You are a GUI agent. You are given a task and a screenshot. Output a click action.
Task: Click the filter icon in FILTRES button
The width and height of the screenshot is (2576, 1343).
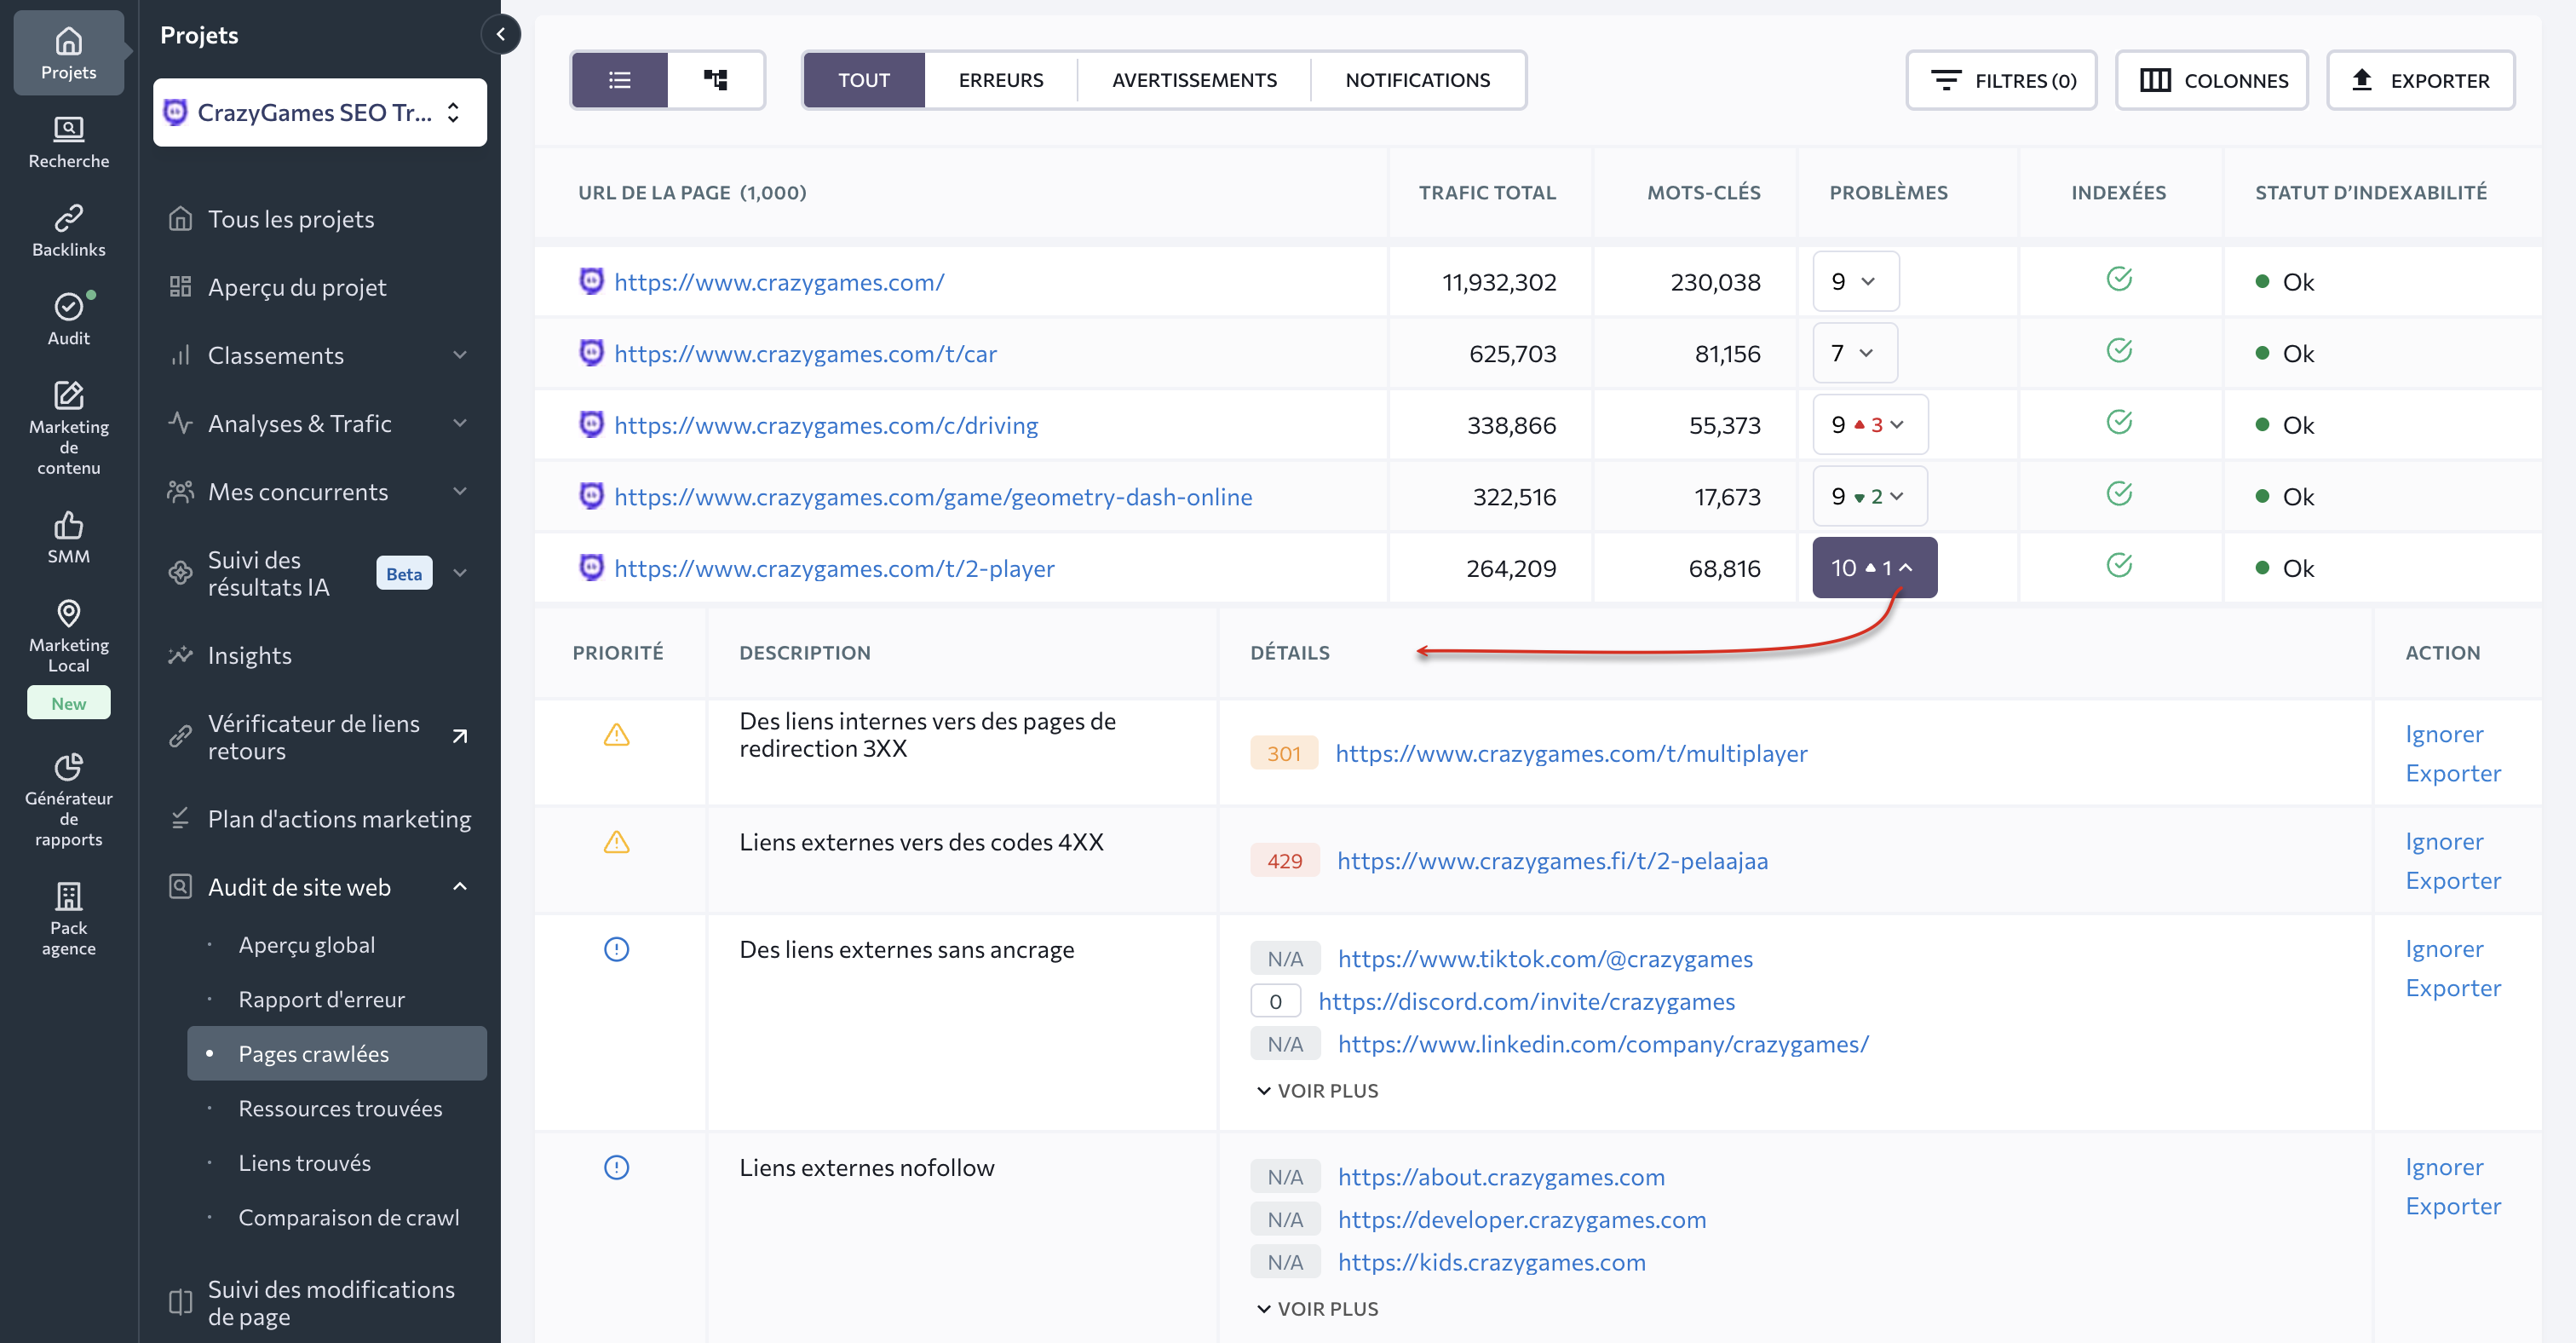[1945, 80]
